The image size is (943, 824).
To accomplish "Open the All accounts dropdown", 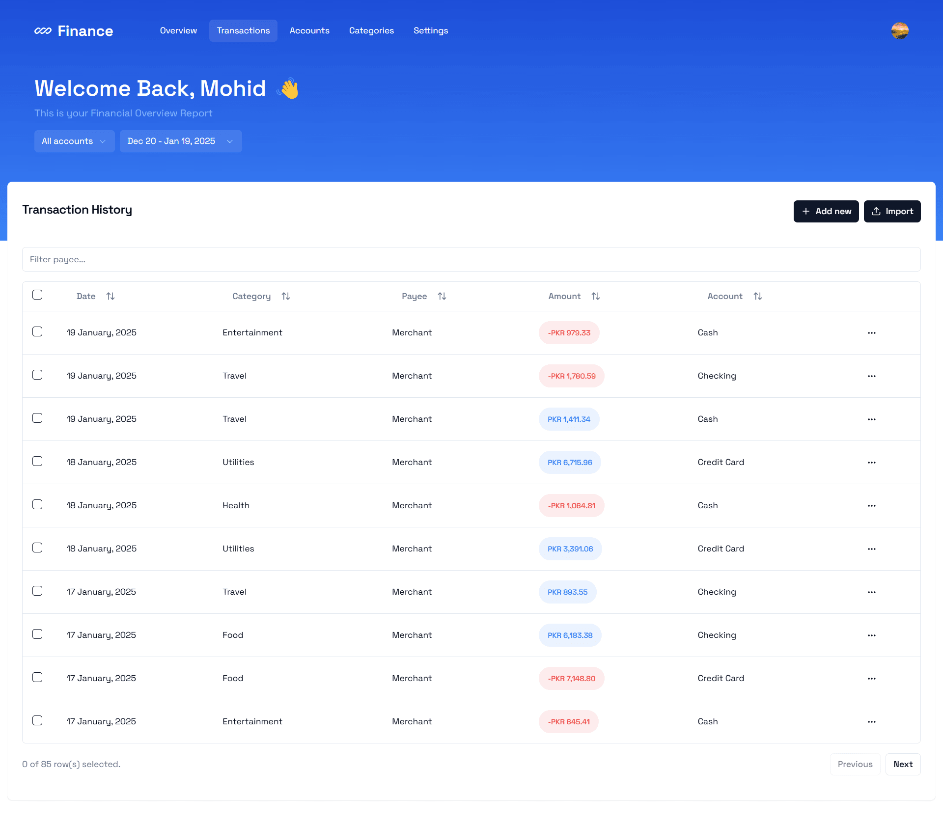I will click(74, 141).
